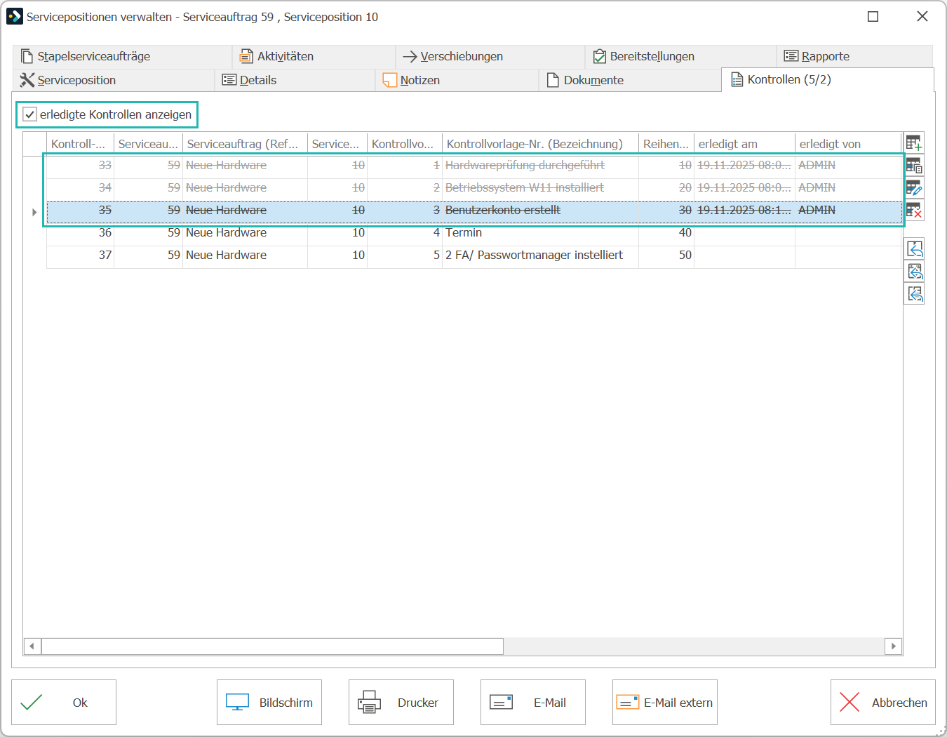Click the 'Benutzerkonto erstellt' cell

coord(540,211)
